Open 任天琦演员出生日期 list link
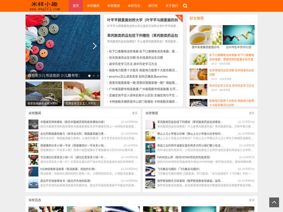This screenshot has height=212, width=283. (136, 58)
